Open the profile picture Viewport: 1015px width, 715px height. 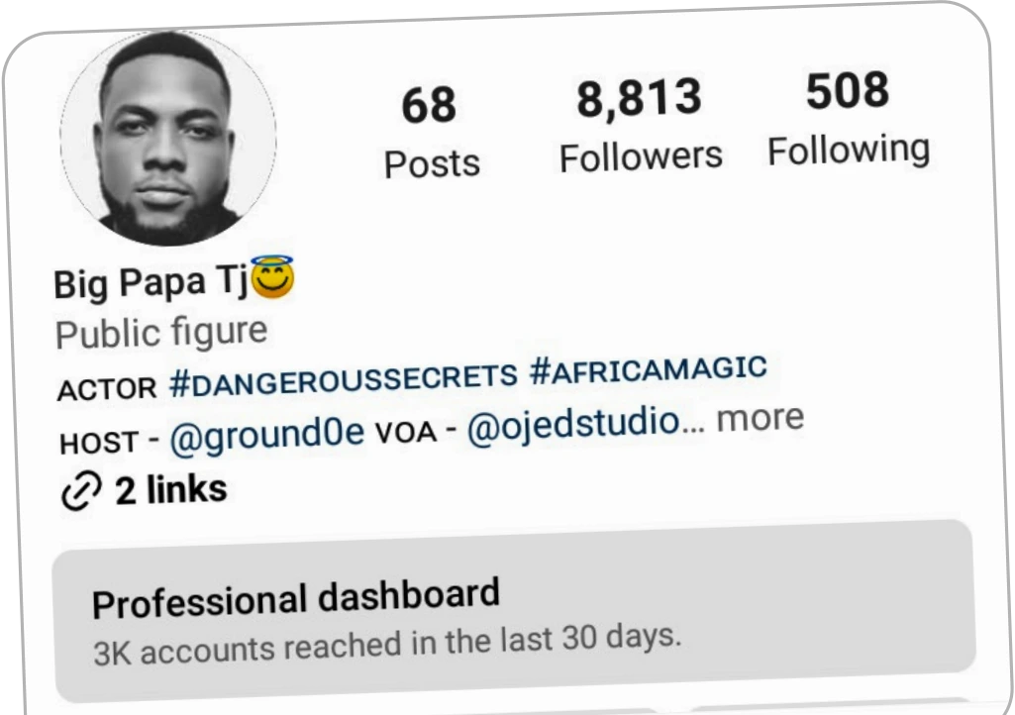[x=168, y=138]
